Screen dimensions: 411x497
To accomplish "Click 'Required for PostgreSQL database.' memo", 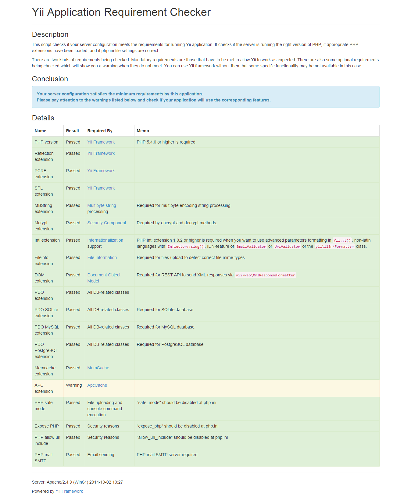I will coord(171,344).
